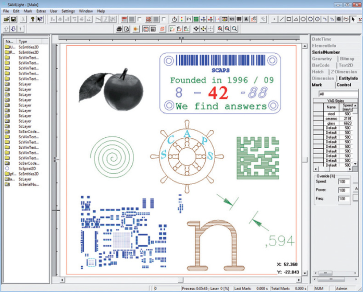Activate the What's This context help pointer

click(40, 19)
